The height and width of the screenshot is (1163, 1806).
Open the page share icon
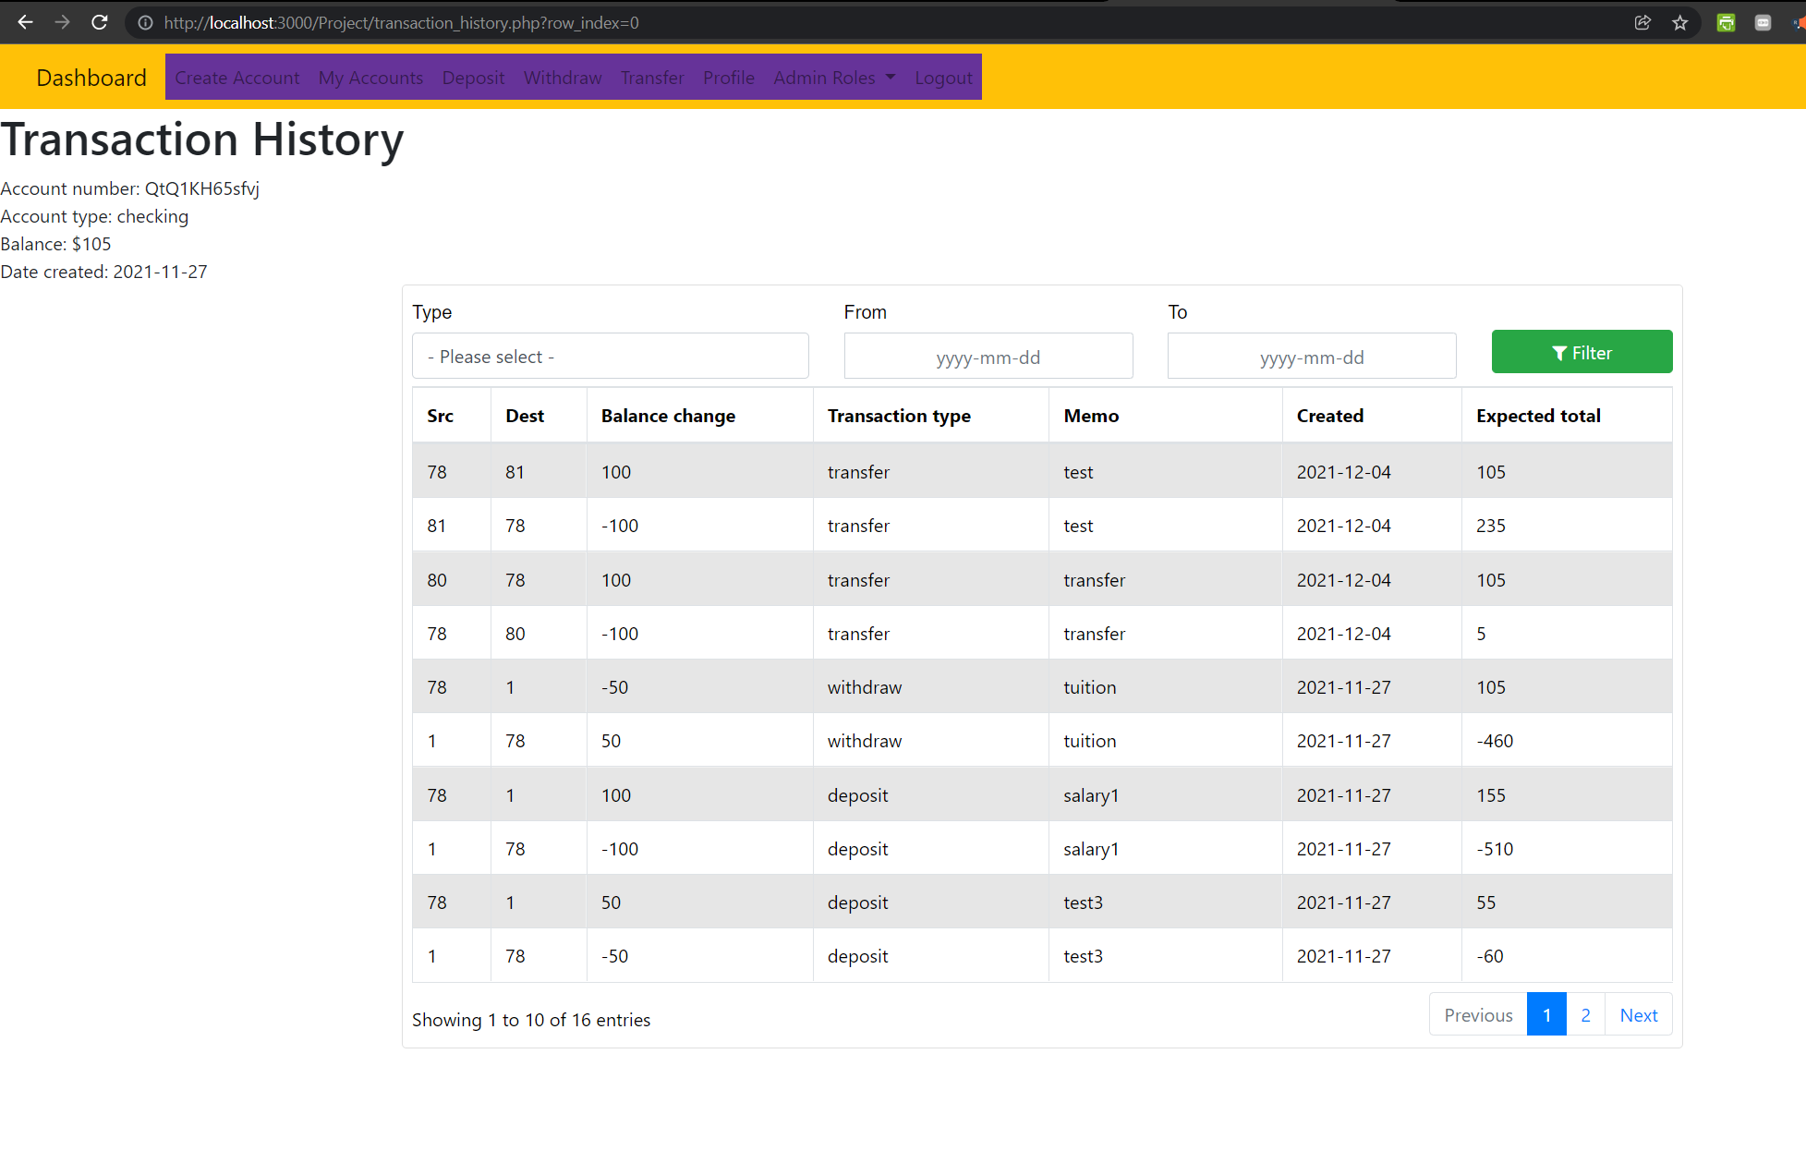coord(1642,22)
